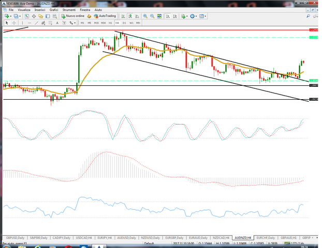322x248 pixels.
Task: Select the Crosshair tool
Action: pyautogui.click(x=14, y=23)
